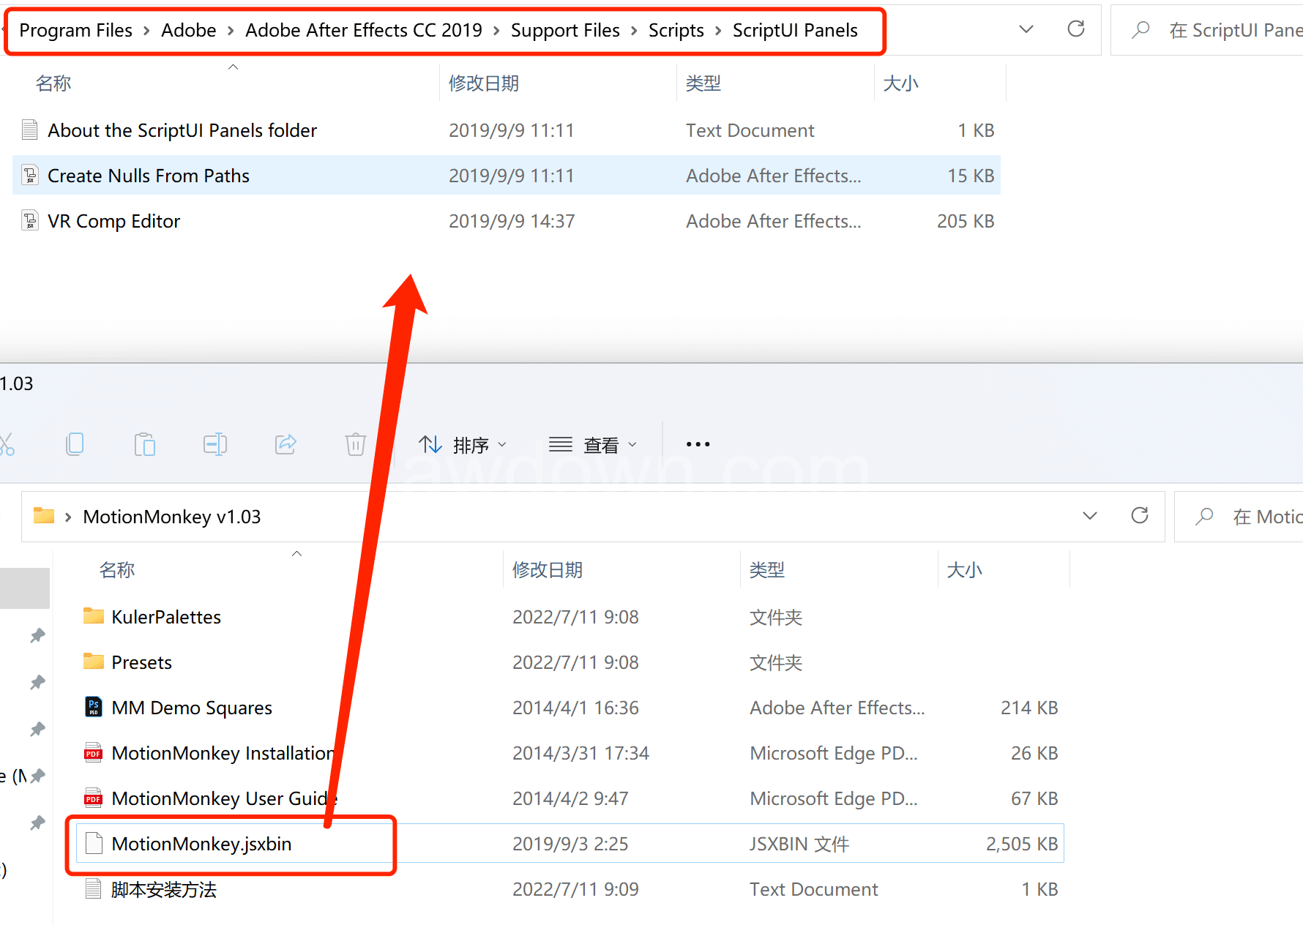Click the copy icon in toolbar
Viewport: 1303px width, 925px height.
pyautogui.click(x=75, y=444)
